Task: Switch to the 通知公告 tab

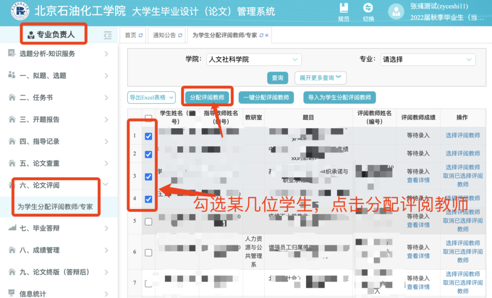Action: pos(164,36)
